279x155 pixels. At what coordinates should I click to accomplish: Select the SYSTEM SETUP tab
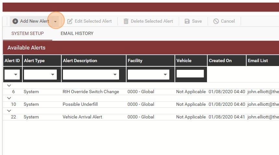tap(28, 33)
